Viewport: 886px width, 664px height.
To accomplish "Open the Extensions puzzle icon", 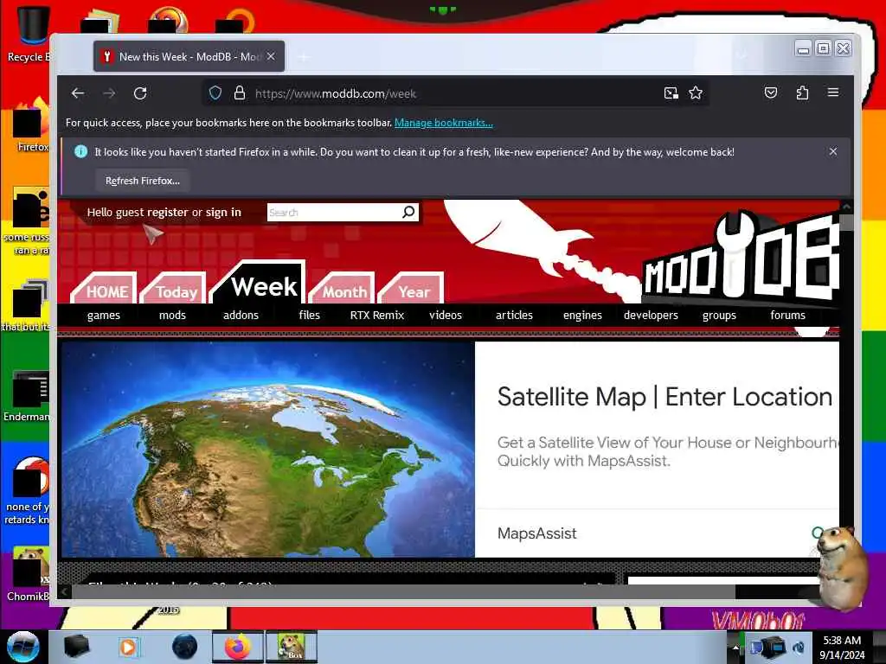I will point(802,93).
